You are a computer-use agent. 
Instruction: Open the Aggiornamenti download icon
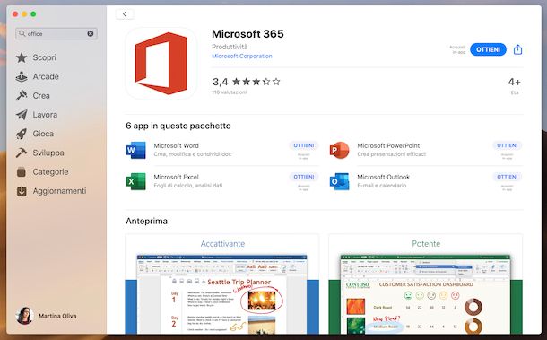[x=22, y=191]
